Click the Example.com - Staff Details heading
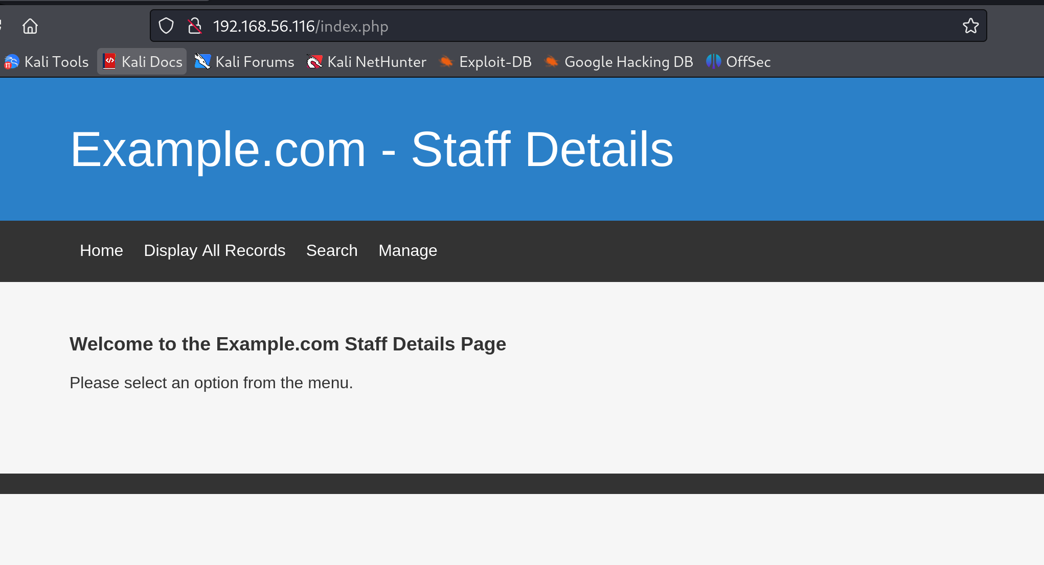 pos(372,149)
